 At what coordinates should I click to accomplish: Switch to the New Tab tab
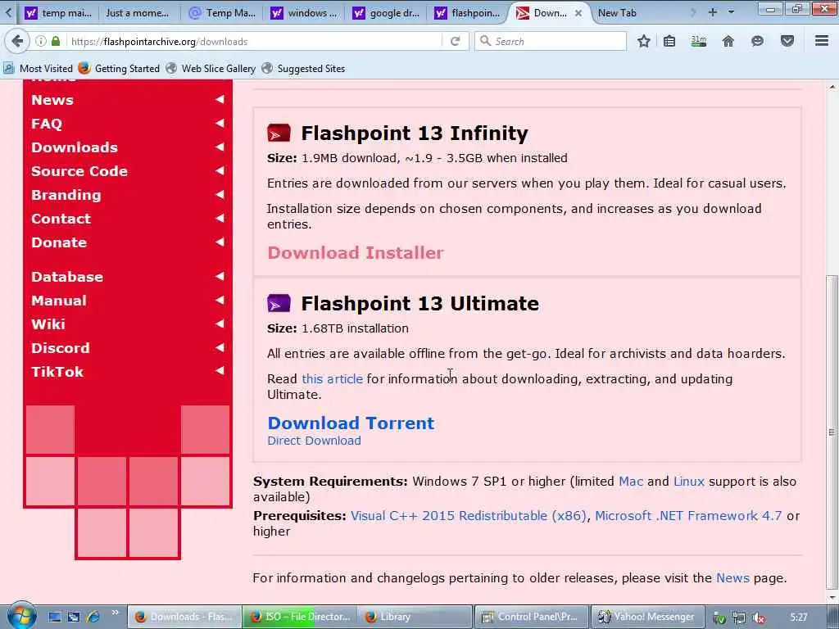pyautogui.click(x=617, y=13)
